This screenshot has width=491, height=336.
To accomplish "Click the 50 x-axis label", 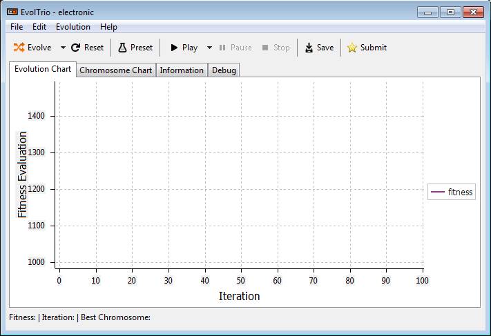I will [x=241, y=280].
